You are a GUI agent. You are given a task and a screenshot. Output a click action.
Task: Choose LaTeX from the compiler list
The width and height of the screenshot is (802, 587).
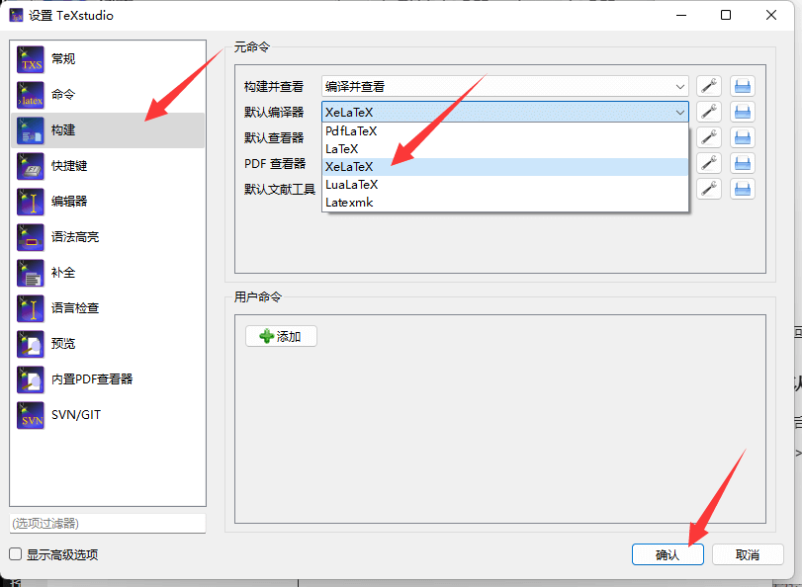tap(504, 149)
